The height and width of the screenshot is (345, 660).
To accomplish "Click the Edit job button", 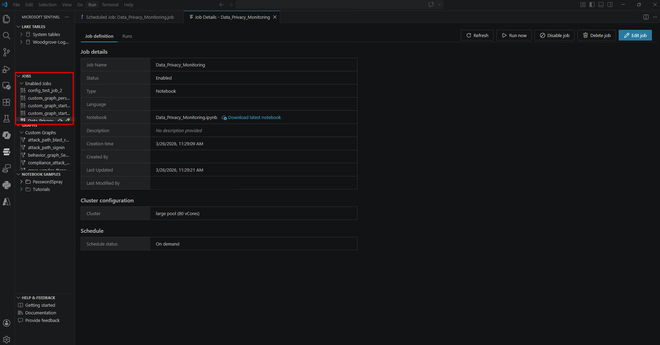I will click(x=635, y=35).
